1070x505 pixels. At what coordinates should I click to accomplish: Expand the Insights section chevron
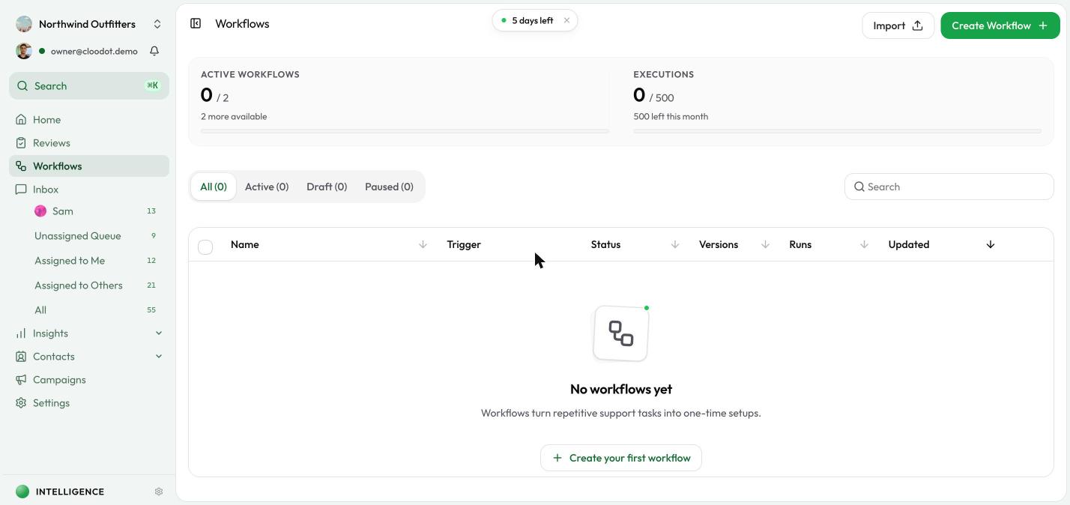click(159, 333)
